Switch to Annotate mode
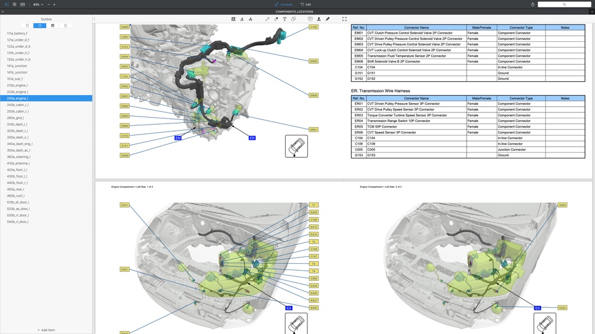 283,4
